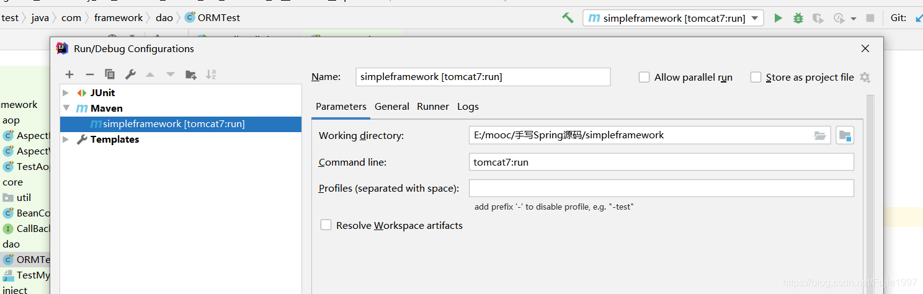Click java in navigation breadcrumb
Screen dimensions: 923x294
click(40, 17)
